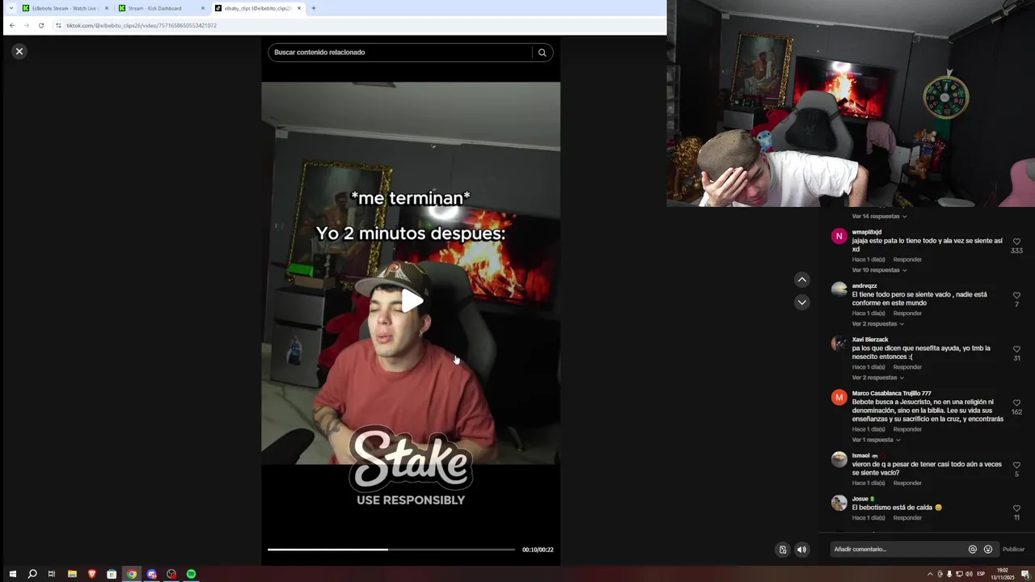The image size is (1035, 582).
Task: Open Josue's profile avatar
Action: coord(839,503)
